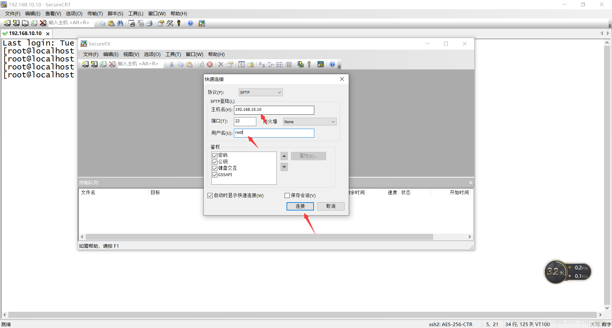Click SecureFX toolbar Cut scissors icon
The height and width of the screenshot is (328, 612).
pyautogui.click(x=171, y=64)
